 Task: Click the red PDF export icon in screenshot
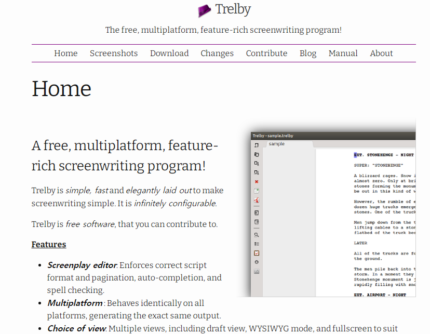click(257, 200)
